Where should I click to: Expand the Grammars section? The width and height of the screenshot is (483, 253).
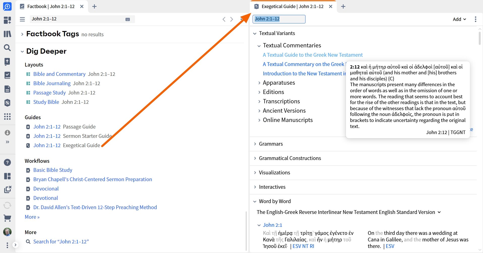pos(255,144)
